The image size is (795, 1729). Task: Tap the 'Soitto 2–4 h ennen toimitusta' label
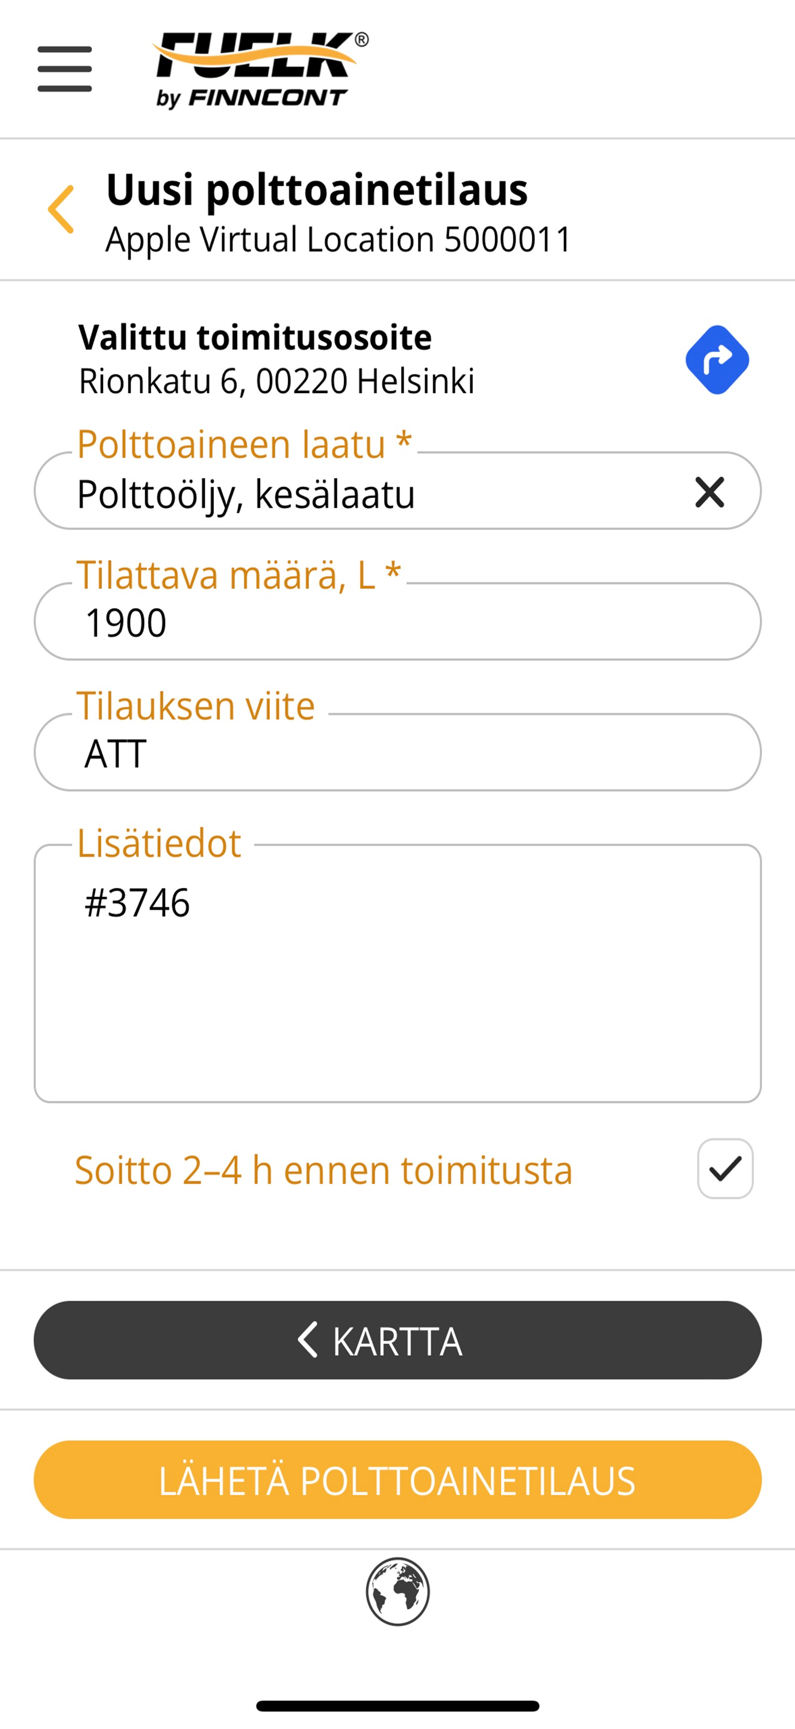tap(324, 1170)
